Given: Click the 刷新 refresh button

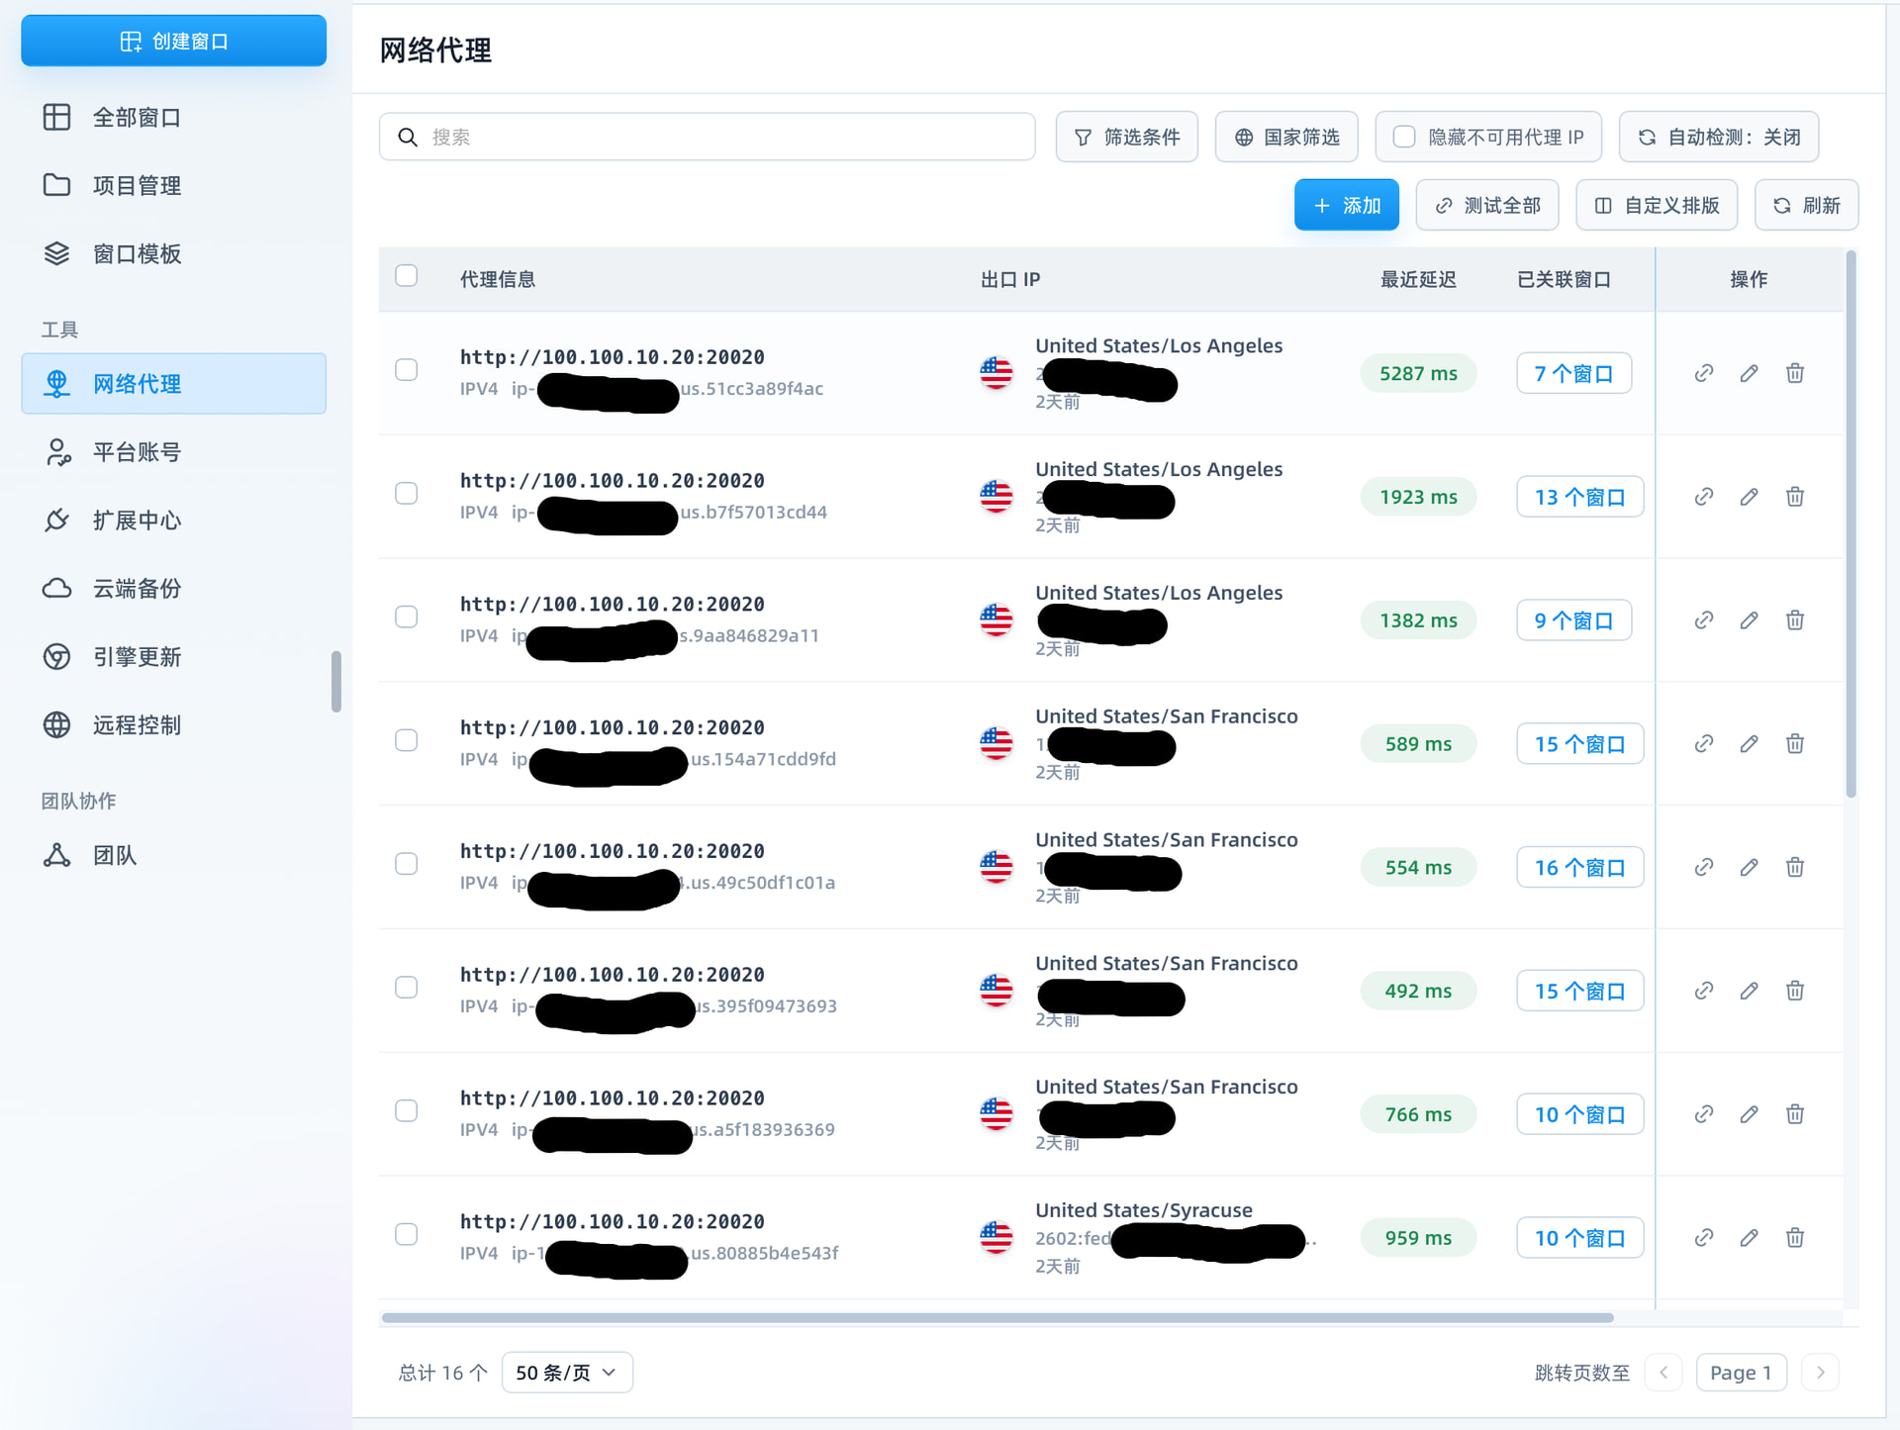Looking at the screenshot, I should point(1806,205).
